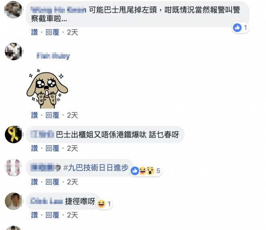Reply to the 捷徑嚟呀 comment

52,215
